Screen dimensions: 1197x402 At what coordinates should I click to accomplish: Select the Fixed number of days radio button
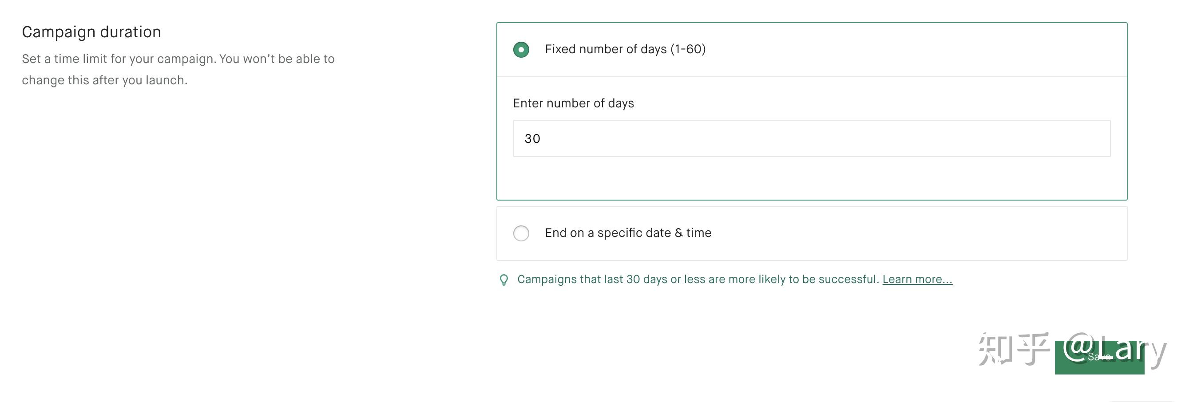(521, 49)
